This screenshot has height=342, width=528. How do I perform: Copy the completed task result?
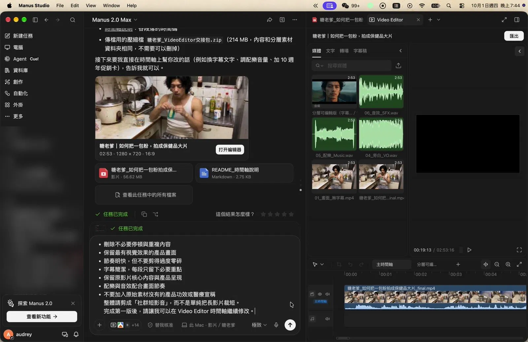(144, 214)
